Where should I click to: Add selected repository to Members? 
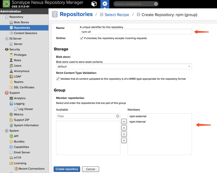click(124, 128)
